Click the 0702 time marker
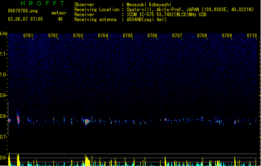Screen dimensions: 261x166 point(53,36)
